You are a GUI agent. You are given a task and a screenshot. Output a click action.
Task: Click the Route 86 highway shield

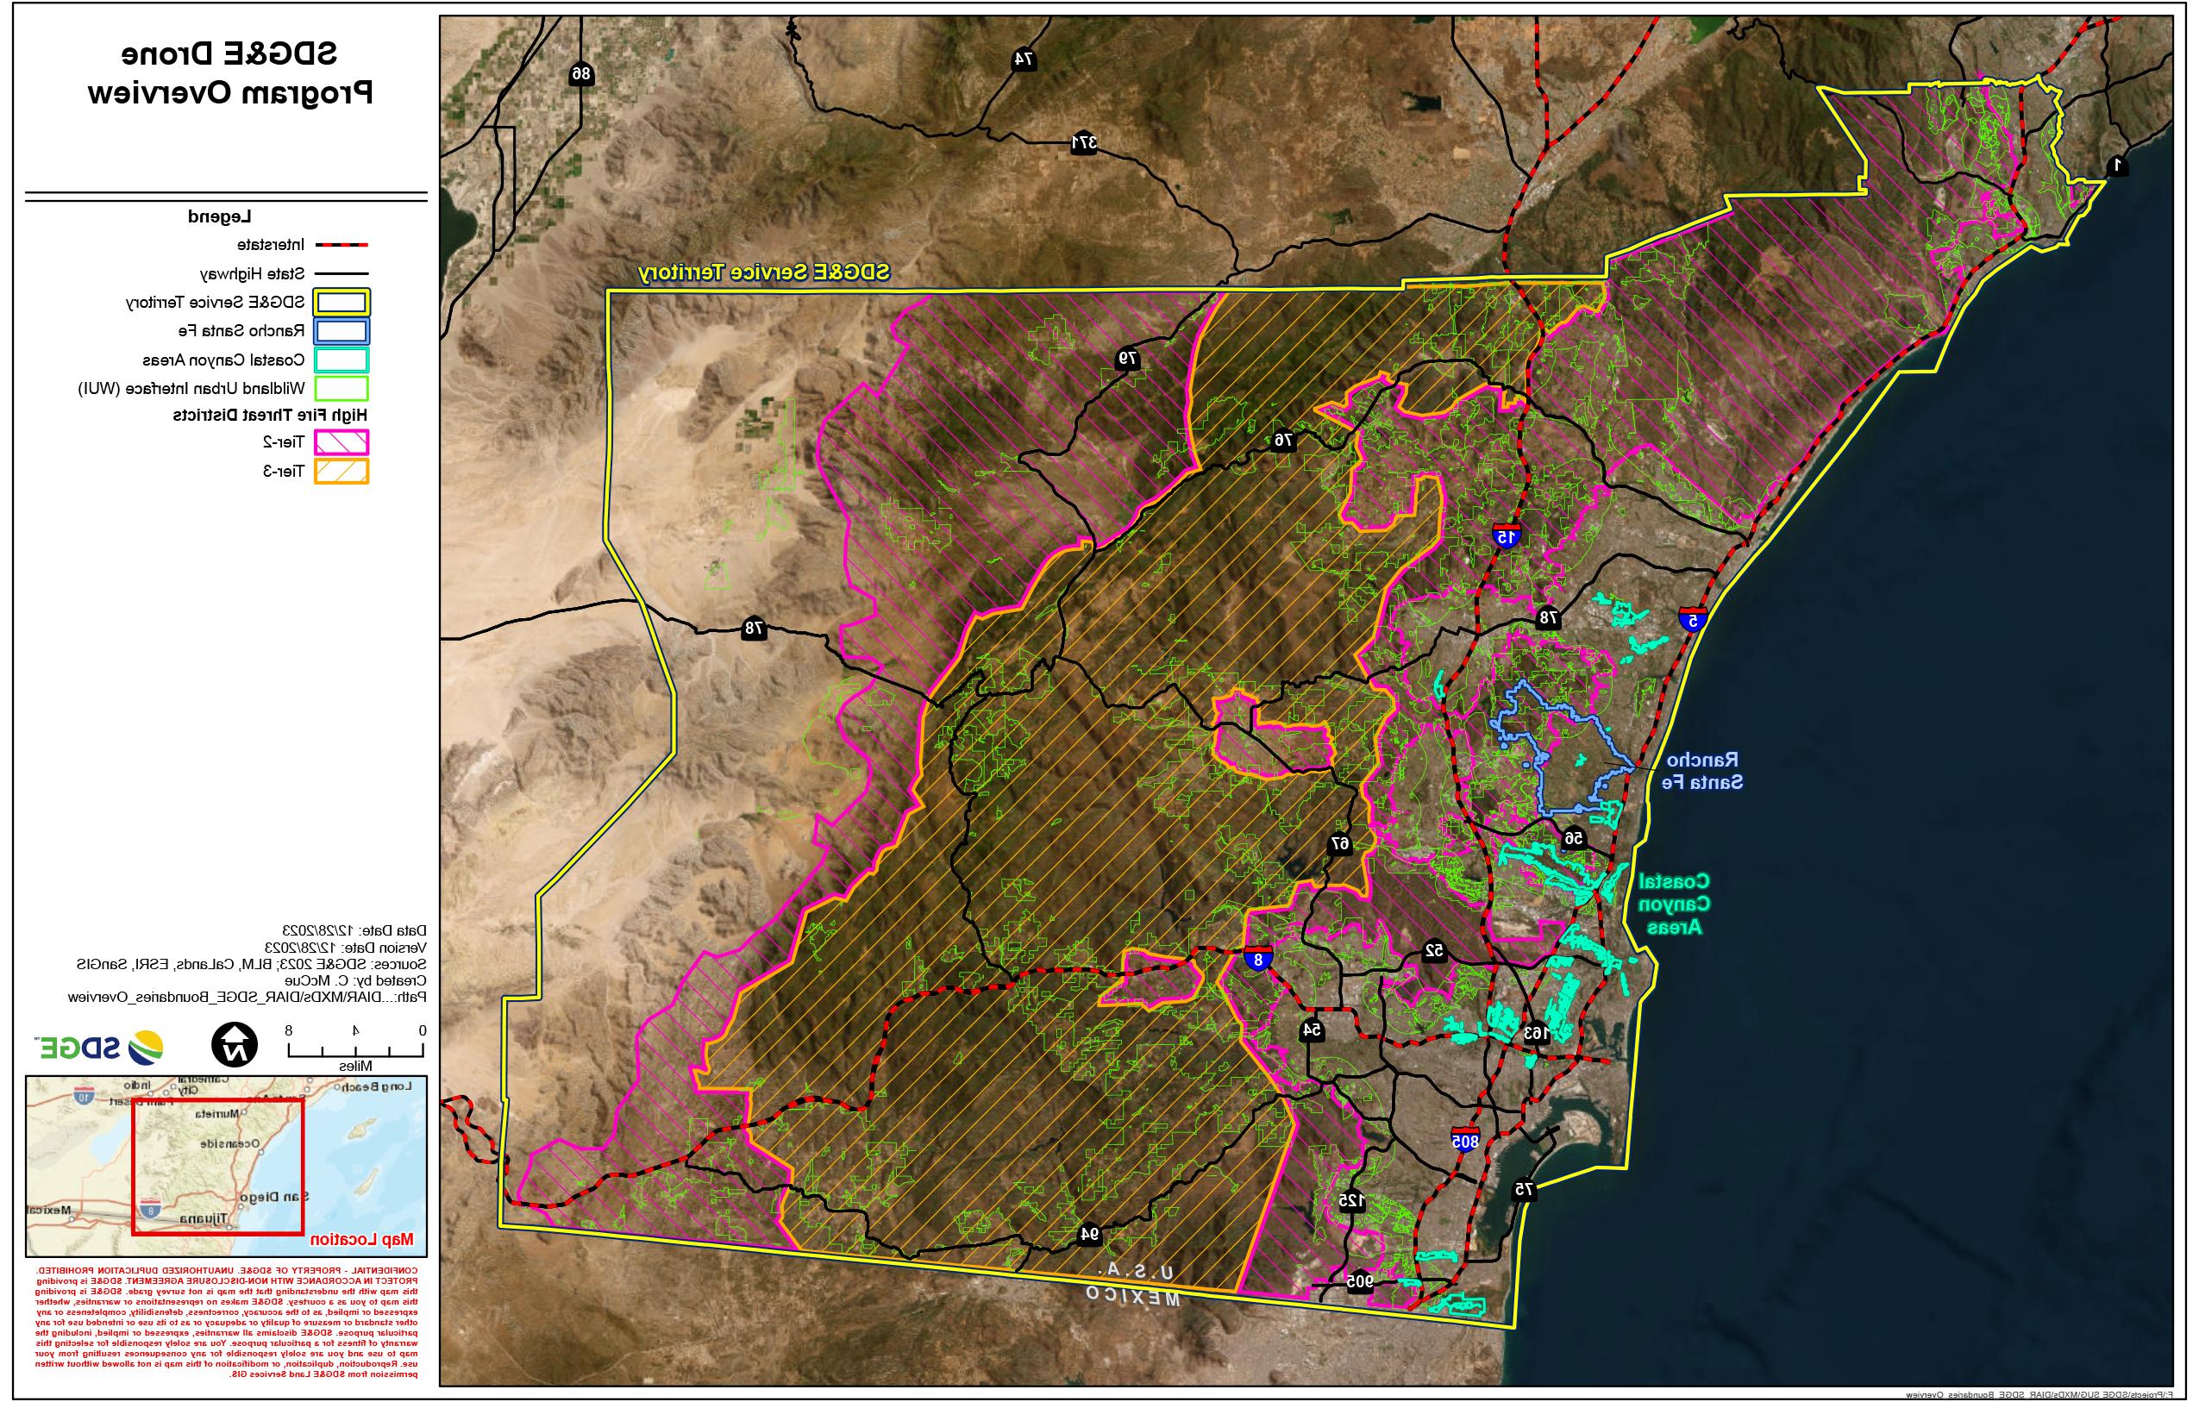click(582, 74)
